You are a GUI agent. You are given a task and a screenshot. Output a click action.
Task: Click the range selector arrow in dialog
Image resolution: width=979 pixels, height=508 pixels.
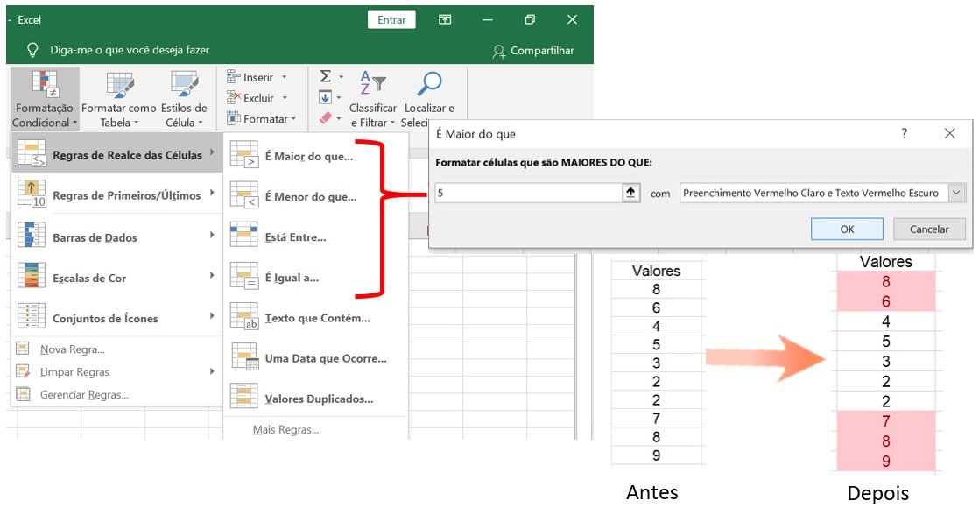click(x=630, y=194)
